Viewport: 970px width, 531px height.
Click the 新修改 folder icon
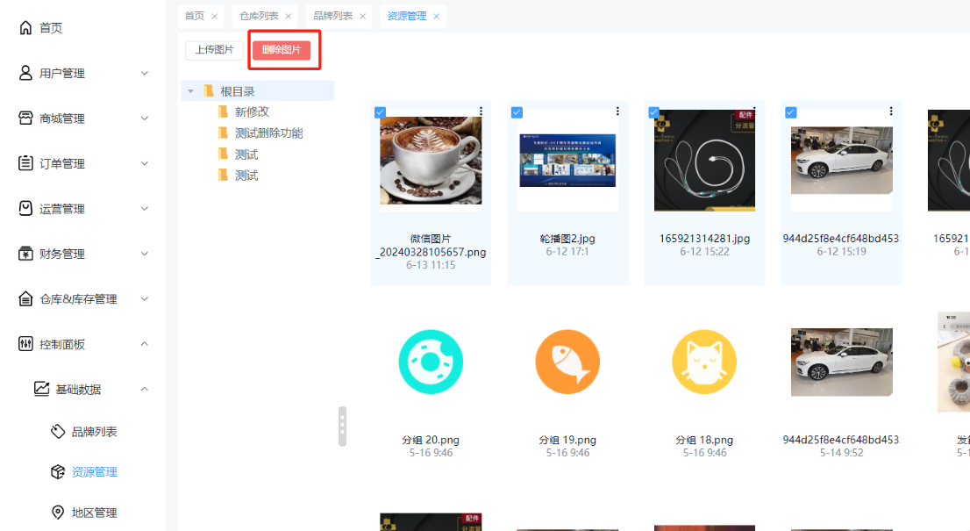tap(224, 111)
